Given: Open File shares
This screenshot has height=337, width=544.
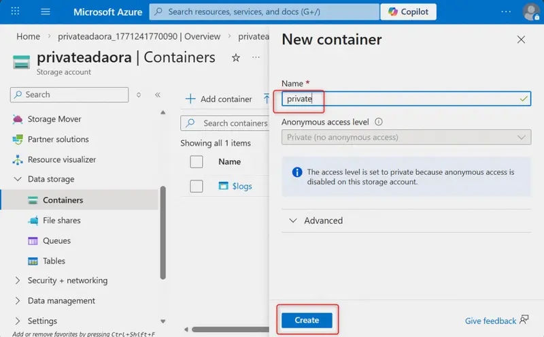Looking at the screenshot, I should pyautogui.click(x=61, y=221).
